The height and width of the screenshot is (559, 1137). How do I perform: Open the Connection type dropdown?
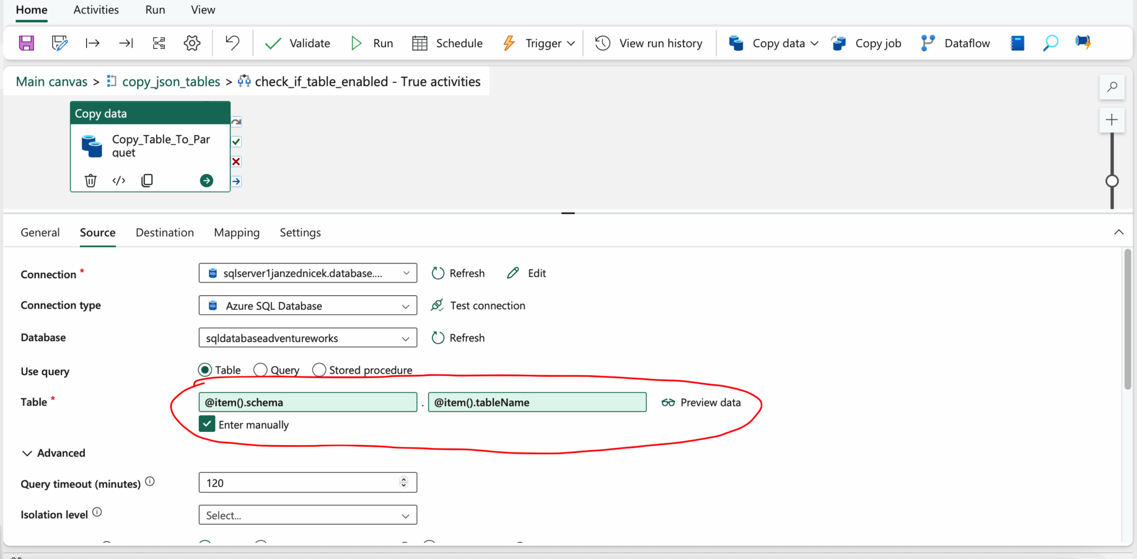(308, 305)
